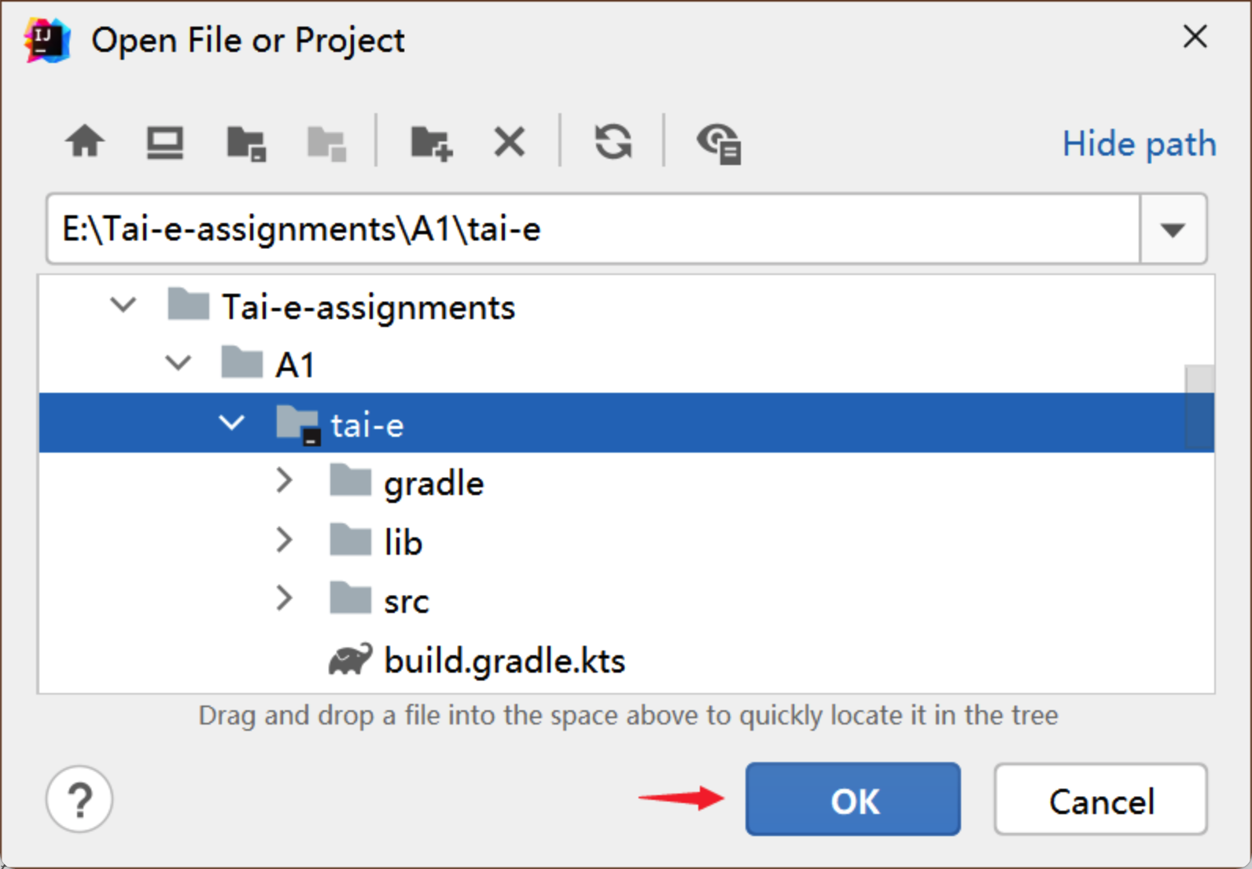1252x869 pixels.
Task: Collapse the A1 folder chevron
Action: 179,363
